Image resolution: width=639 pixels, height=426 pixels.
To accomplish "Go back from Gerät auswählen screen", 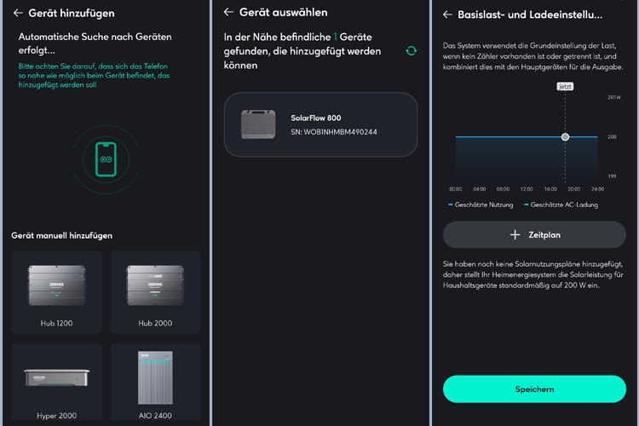I will tap(228, 12).
